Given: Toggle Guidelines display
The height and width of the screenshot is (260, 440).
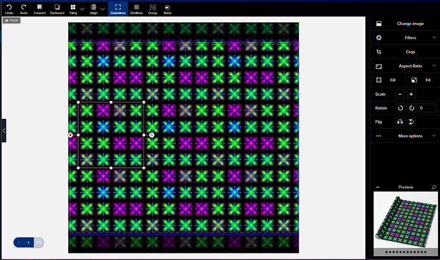Looking at the screenshot, I should point(118,9).
